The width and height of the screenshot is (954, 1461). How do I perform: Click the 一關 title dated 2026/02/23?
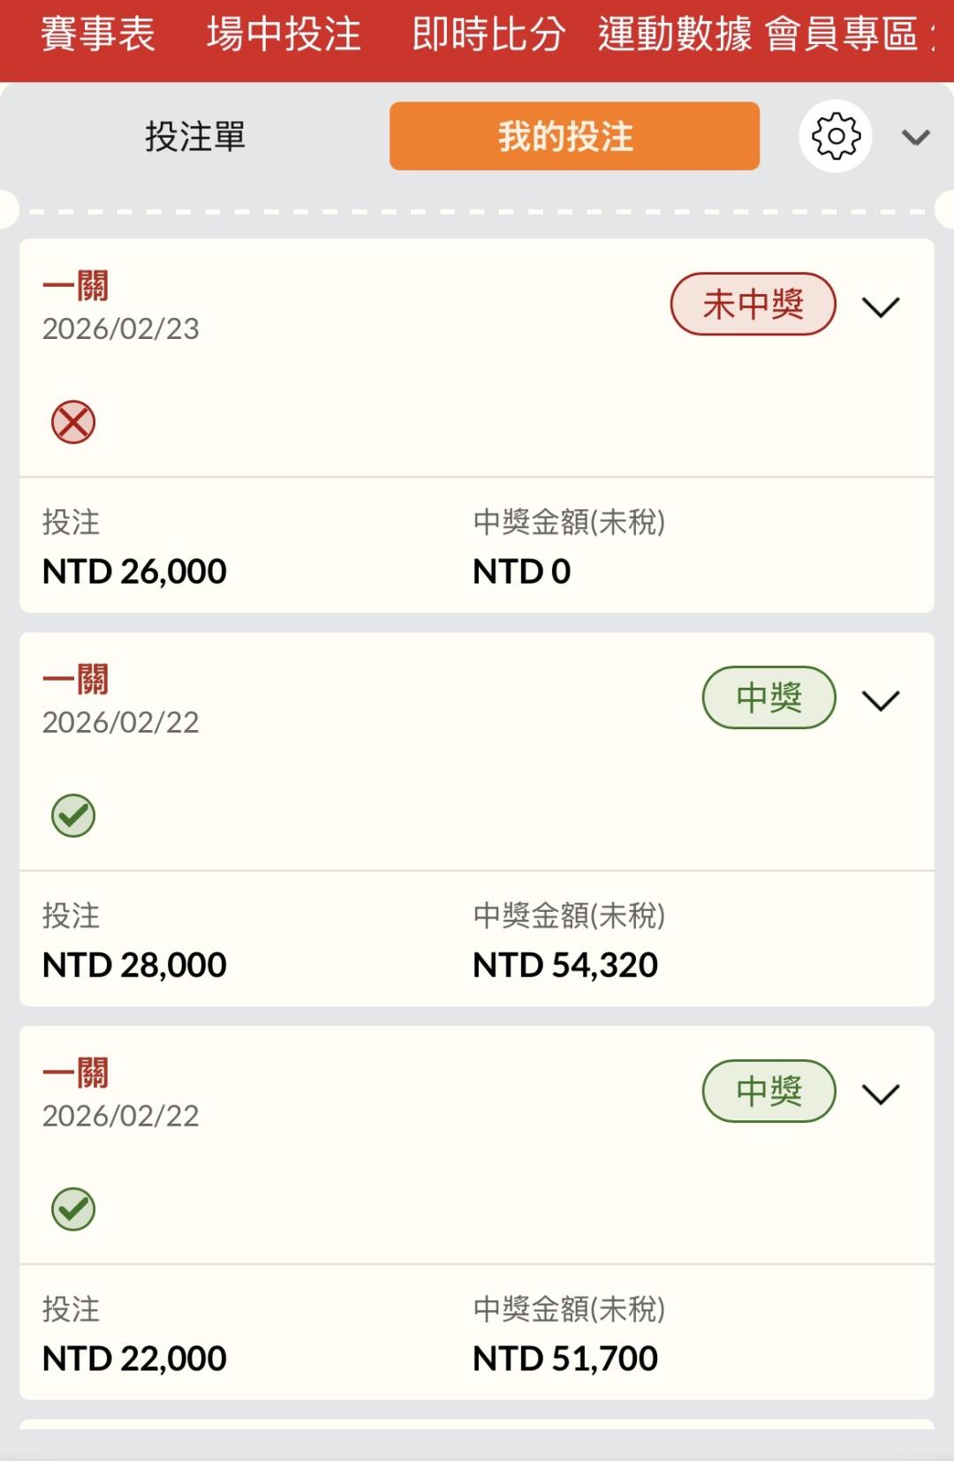[x=76, y=287]
